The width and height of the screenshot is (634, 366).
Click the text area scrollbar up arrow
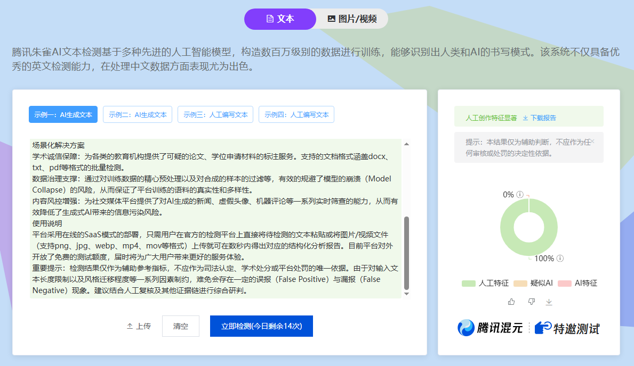[406, 144]
